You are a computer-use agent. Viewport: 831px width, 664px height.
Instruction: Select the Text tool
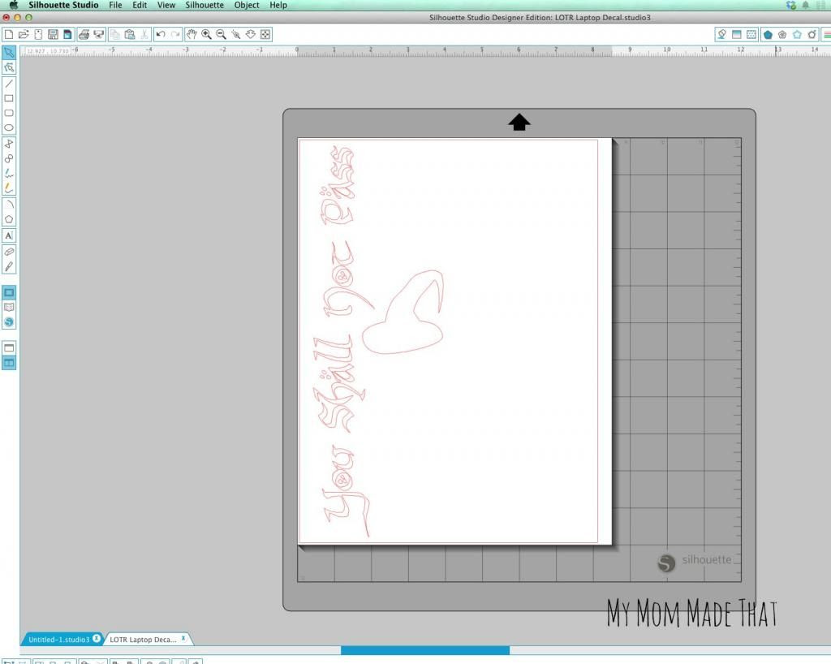pyautogui.click(x=9, y=235)
